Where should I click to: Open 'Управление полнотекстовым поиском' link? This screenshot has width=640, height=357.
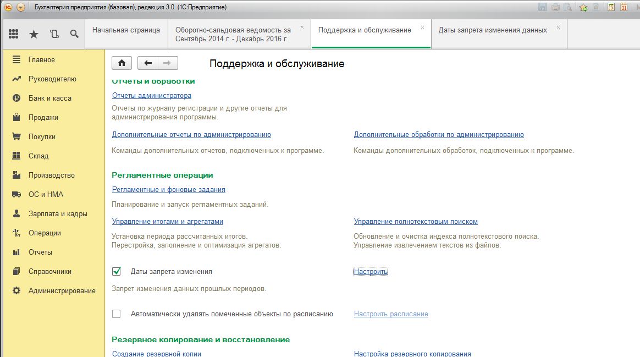415,222
